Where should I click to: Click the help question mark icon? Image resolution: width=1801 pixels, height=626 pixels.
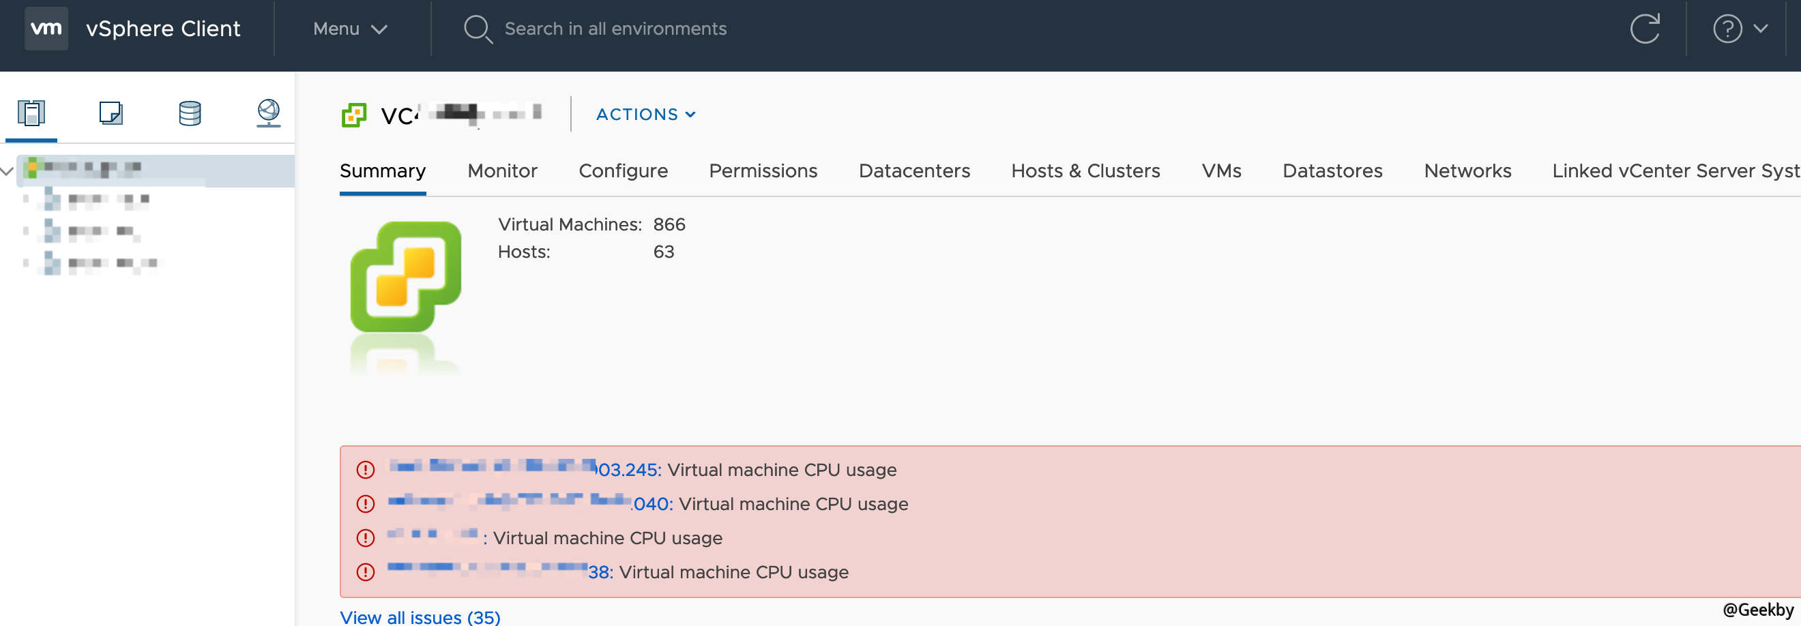(1726, 29)
